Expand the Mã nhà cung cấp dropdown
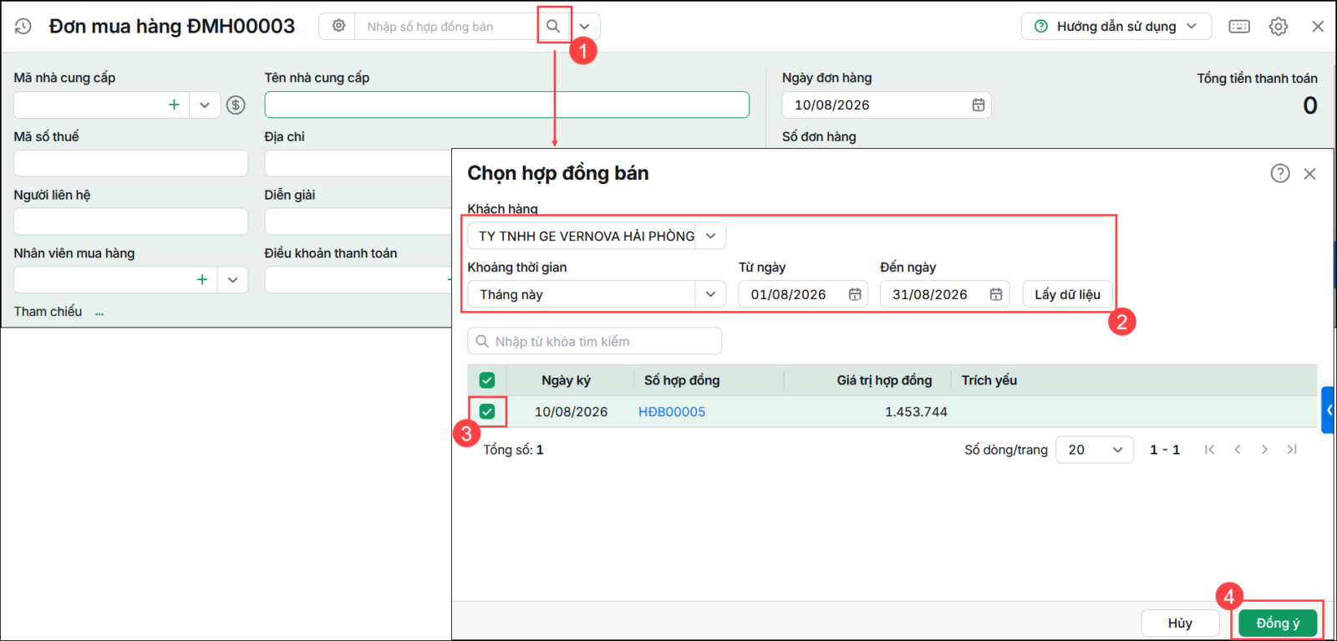This screenshot has height=641, width=1337. [205, 104]
